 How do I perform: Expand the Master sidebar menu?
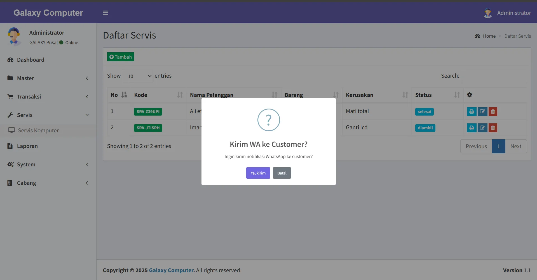[48, 78]
